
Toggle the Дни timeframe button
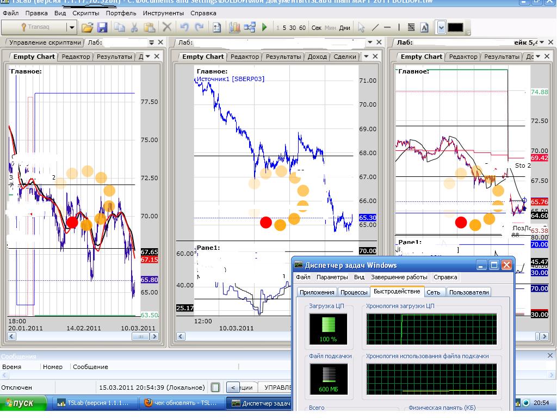pos(344,28)
